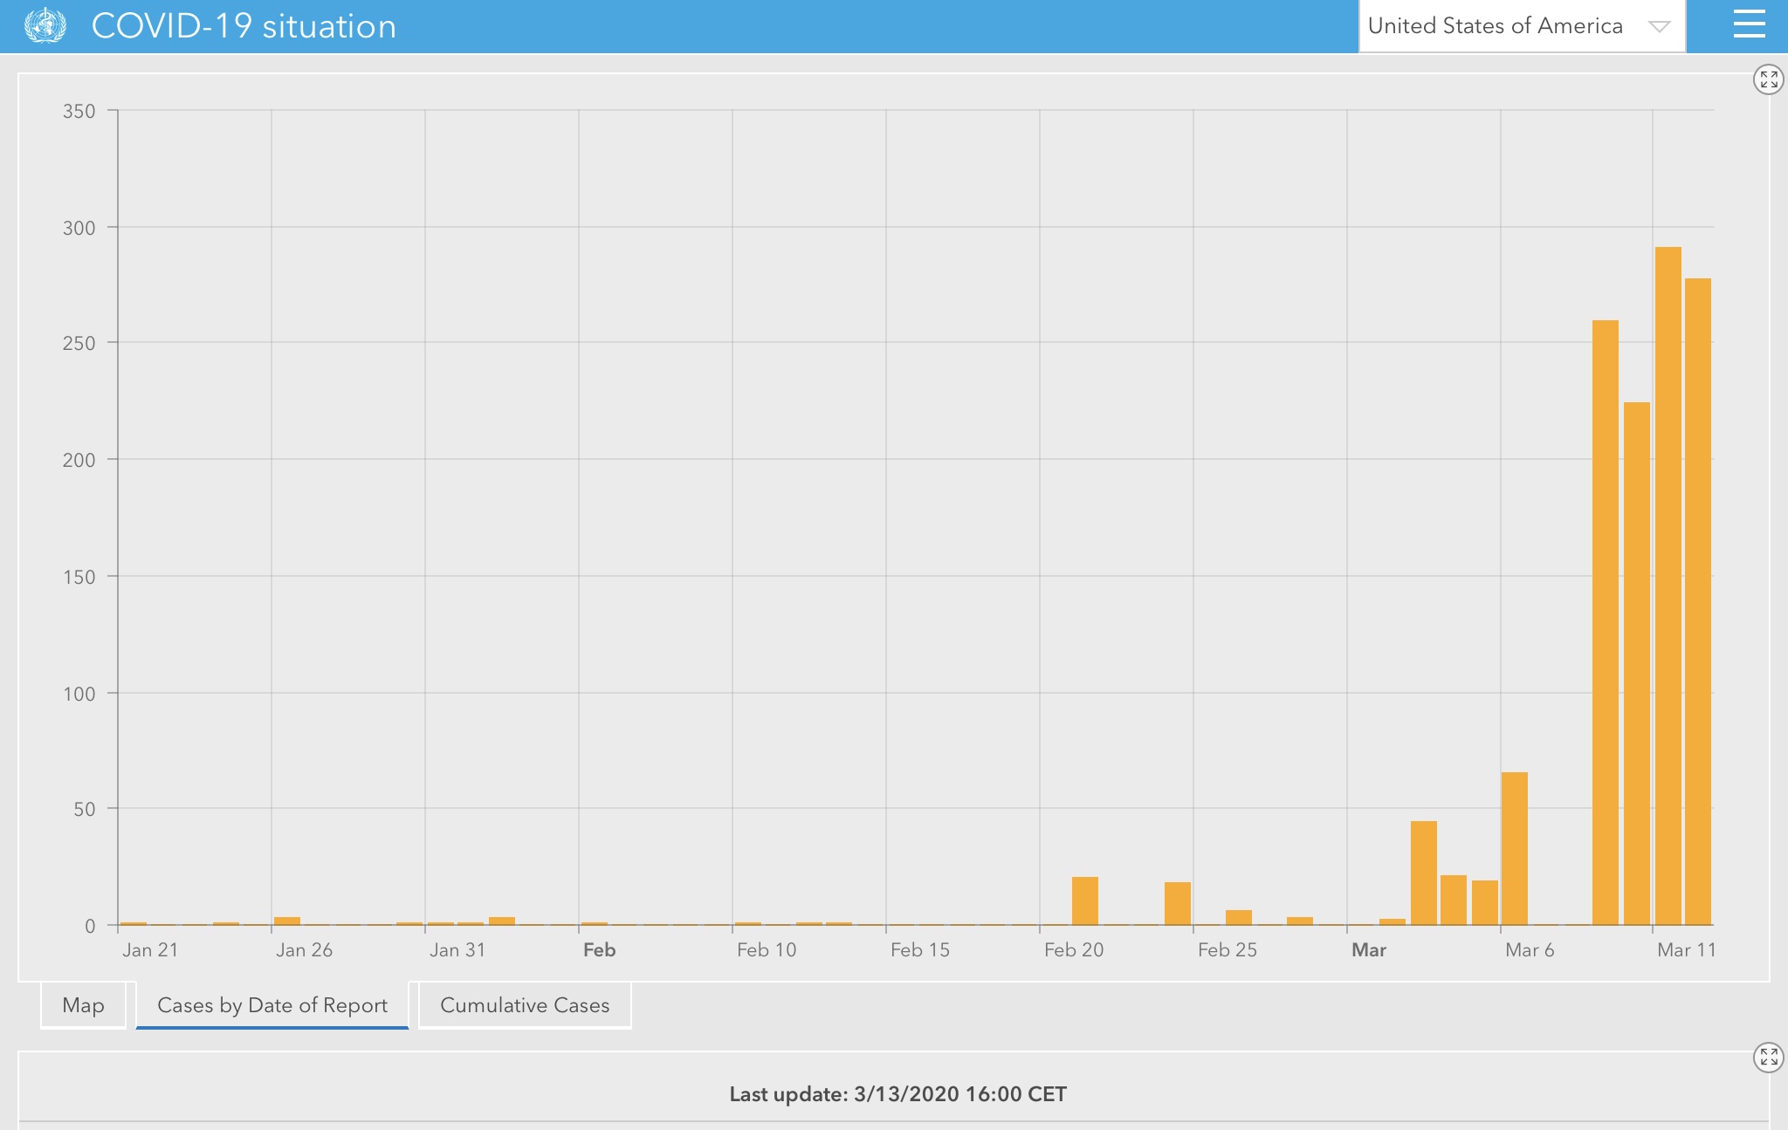Click the country selector dropdown arrow
The height and width of the screenshot is (1130, 1788).
coord(1659,27)
